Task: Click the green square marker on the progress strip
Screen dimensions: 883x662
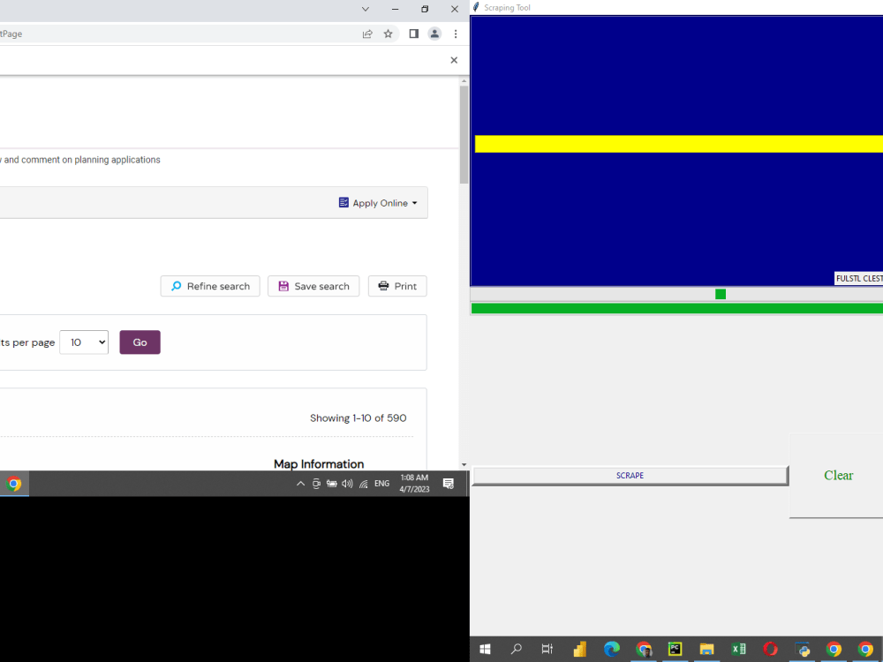Action: click(x=720, y=294)
